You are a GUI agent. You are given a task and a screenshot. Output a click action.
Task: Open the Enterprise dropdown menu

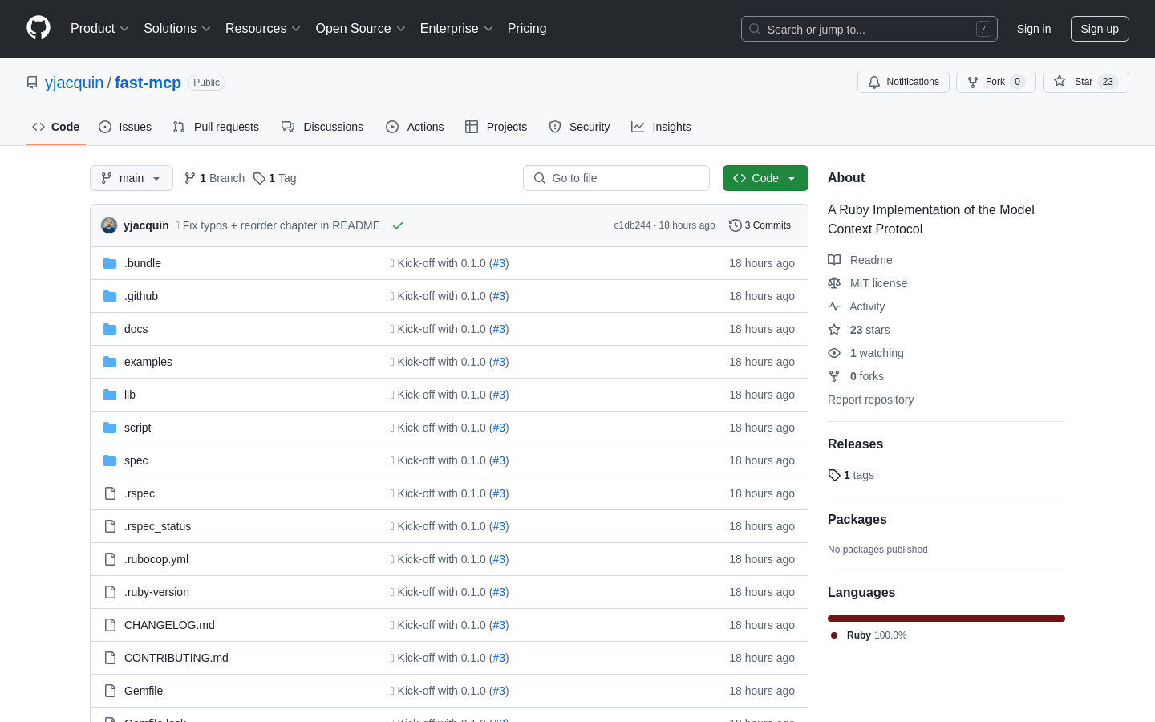(456, 28)
